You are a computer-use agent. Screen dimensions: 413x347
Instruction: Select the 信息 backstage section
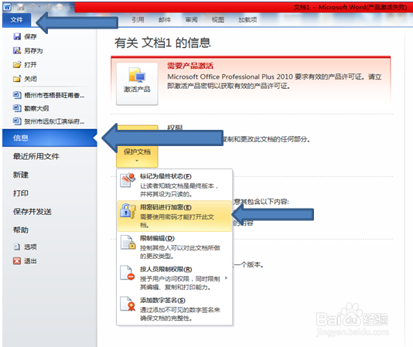coord(49,138)
